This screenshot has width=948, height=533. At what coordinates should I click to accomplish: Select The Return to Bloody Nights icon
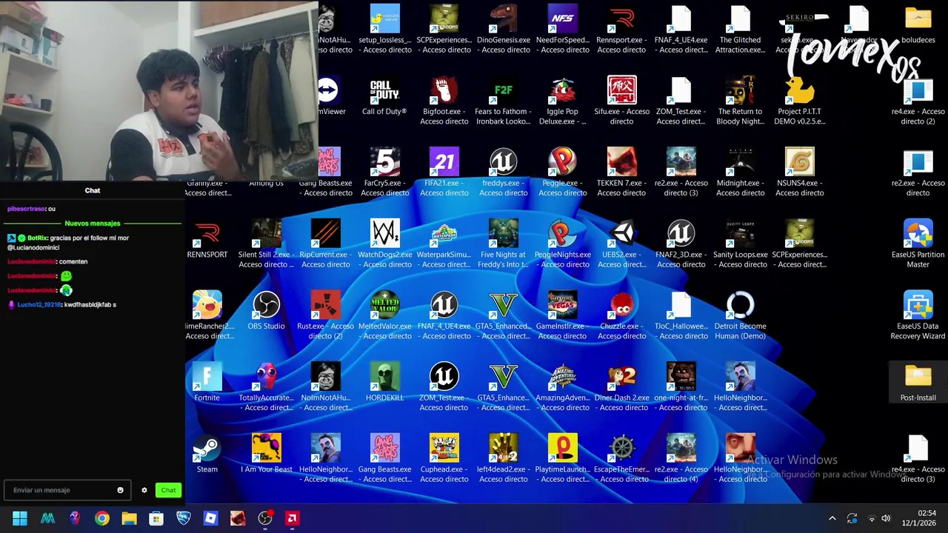(741, 101)
